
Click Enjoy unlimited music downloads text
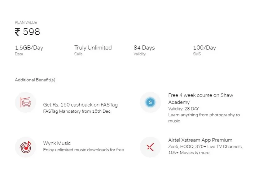(84, 150)
